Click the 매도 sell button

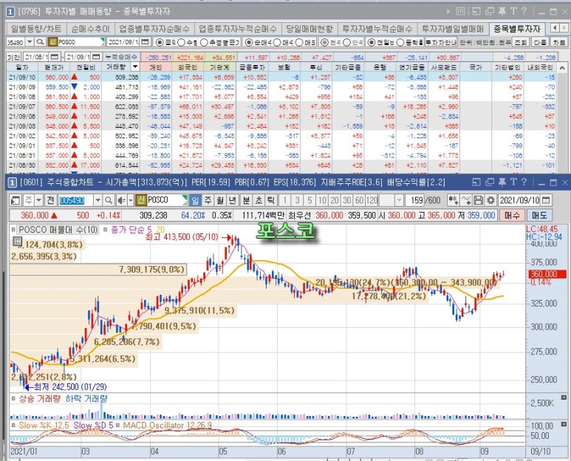[x=539, y=215]
